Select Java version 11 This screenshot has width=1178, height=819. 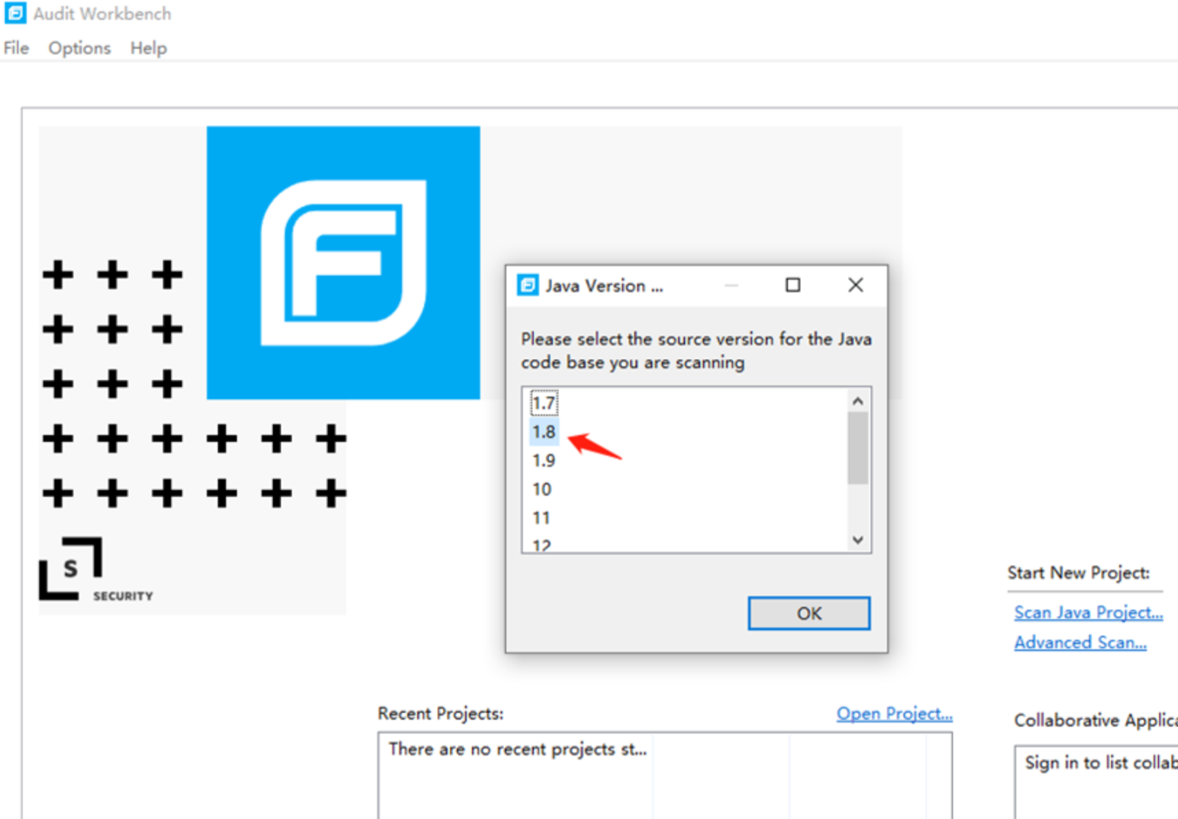click(541, 518)
